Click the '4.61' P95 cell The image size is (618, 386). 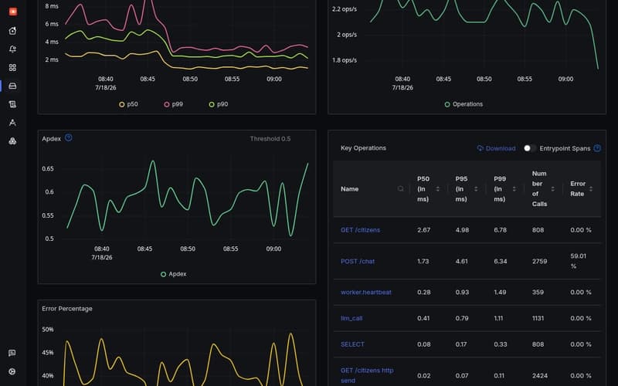[461, 262]
